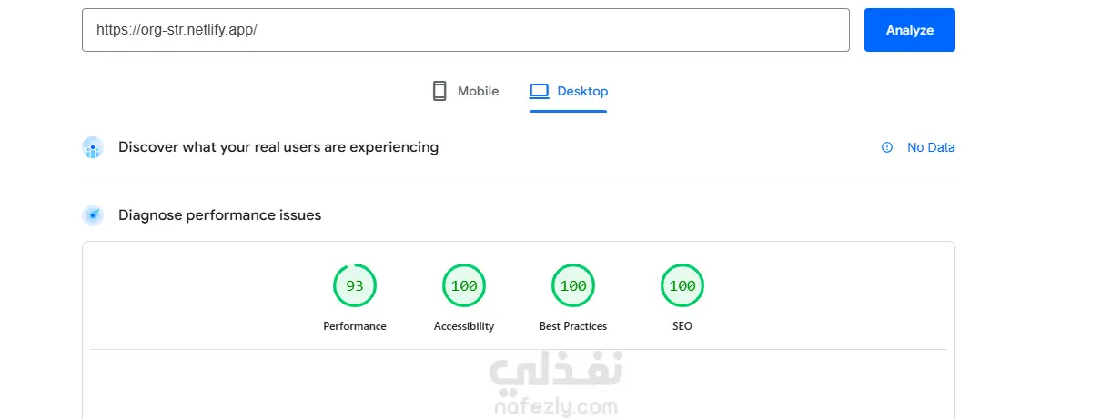The image size is (1111, 419).
Task: Click the phone icon beside Mobile
Action: 439,91
